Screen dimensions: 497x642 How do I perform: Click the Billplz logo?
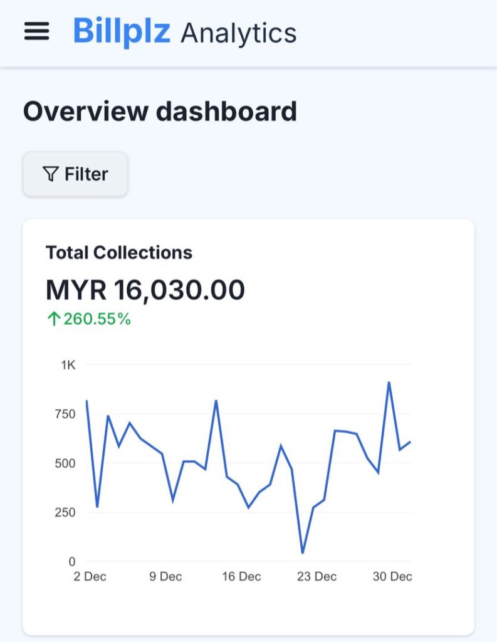[122, 31]
